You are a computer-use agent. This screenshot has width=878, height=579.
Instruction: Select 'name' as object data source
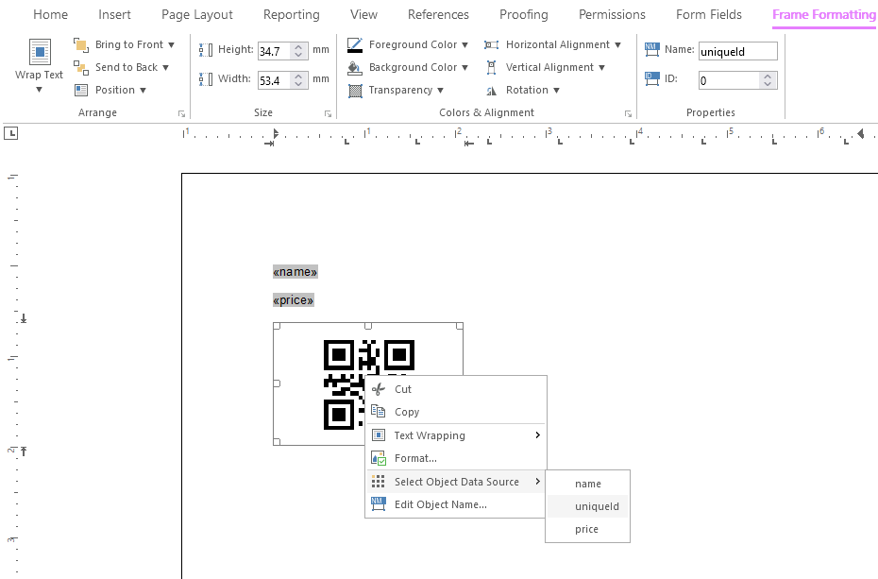pyautogui.click(x=587, y=484)
